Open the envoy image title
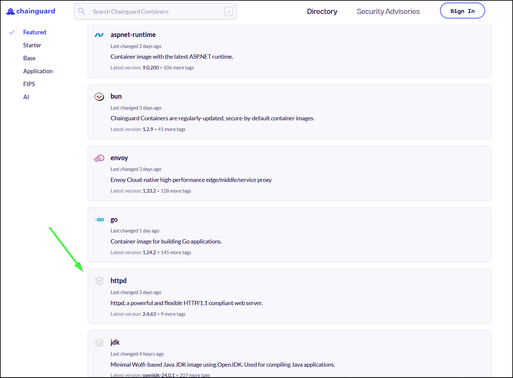 pos(119,158)
